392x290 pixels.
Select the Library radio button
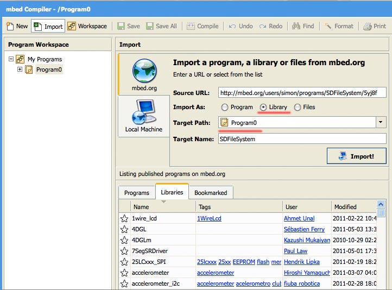point(263,108)
